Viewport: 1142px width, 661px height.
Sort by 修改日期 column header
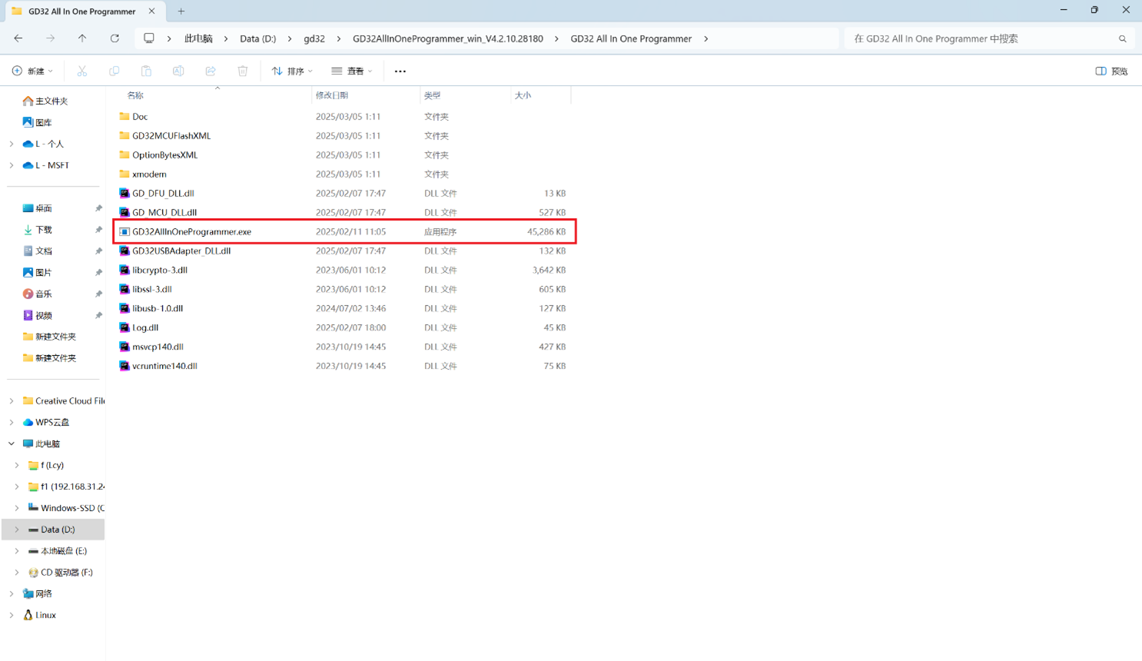[x=332, y=95]
